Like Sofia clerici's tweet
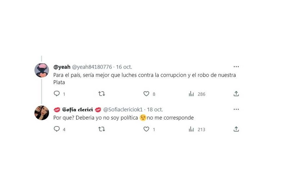Image resolution: width=285 pixels, height=190 pixels. (146, 129)
